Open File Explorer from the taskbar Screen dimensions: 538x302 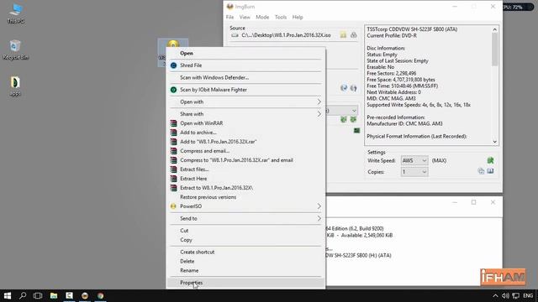(x=54, y=295)
